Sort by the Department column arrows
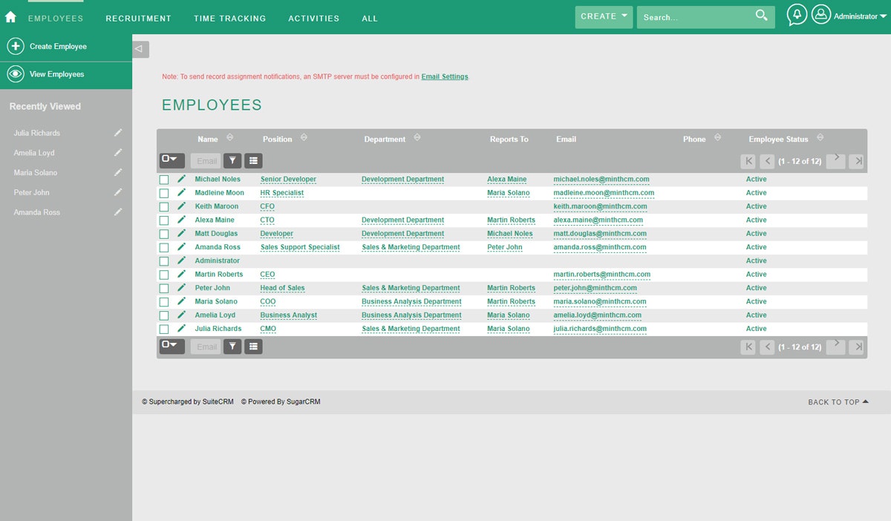The height and width of the screenshot is (521, 891). (x=417, y=138)
